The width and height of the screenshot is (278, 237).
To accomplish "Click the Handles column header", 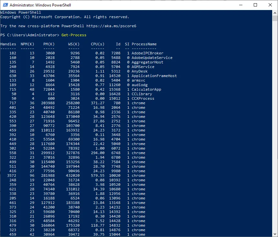I will point(8,44).
